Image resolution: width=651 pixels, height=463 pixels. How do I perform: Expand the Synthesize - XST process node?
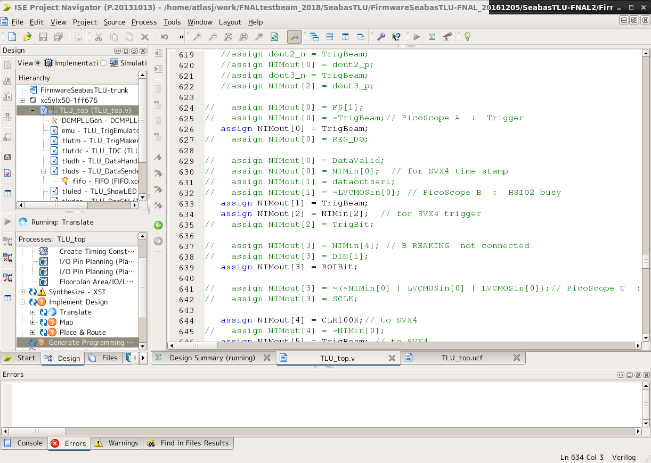click(22, 292)
